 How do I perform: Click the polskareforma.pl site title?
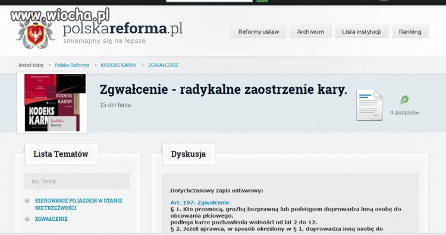(123, 28)
